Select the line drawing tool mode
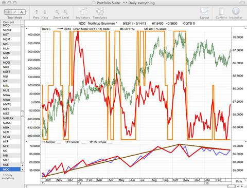This screenshot has width=247, height=188. tap(15, 12)
